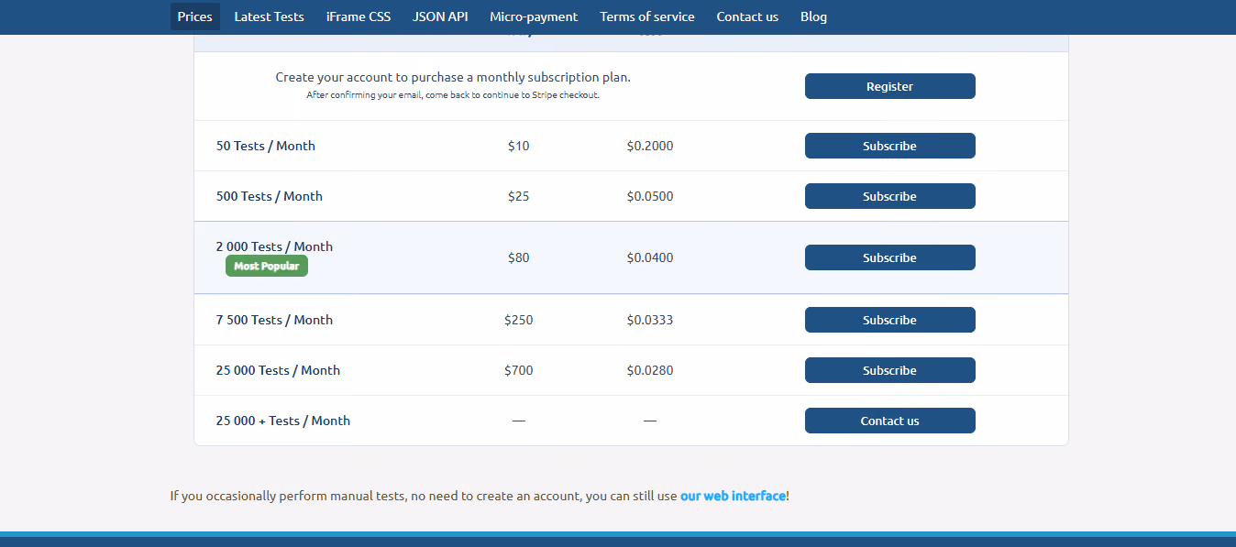Click the $250 price cell
Screen dimensions: 1236x547
pyautogui.click(x=518, y=320)
